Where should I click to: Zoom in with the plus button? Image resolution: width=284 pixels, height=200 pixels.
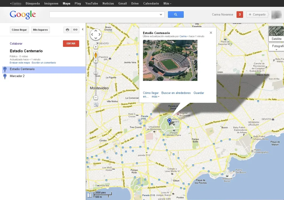[x=96, y=61]
